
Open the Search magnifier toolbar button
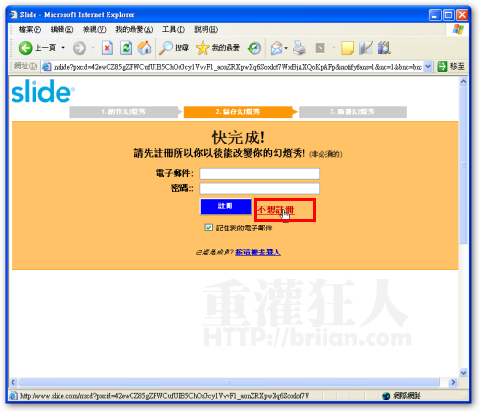(174, 48)
